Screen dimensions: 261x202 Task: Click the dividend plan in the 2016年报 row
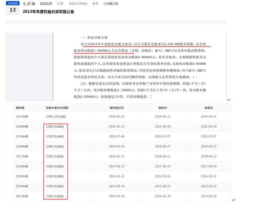55,166
